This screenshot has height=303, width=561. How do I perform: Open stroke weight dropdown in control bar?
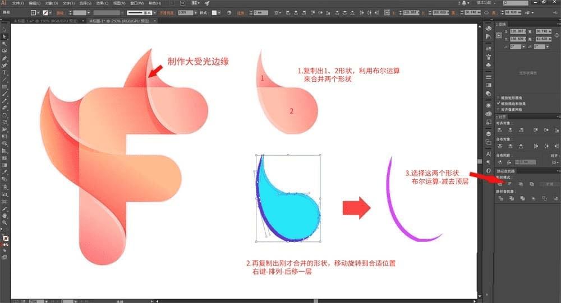(89, 12)
